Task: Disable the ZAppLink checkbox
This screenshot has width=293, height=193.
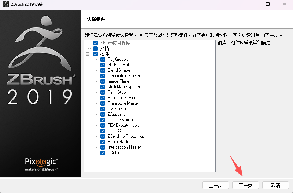Action: [x=103, y=114]
